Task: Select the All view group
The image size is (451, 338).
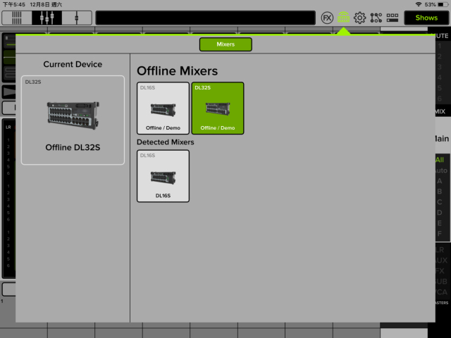Action: pos(440,160)
